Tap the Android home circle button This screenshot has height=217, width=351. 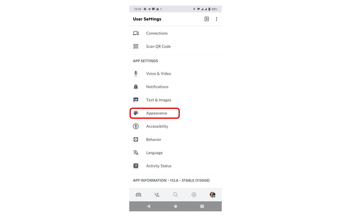[x=175, y=206]
